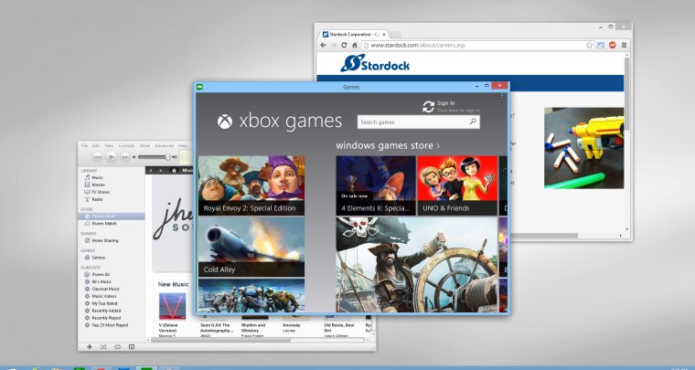695x370 pixels.
Task: Click the iTunes previous track button
Action: 98,157
